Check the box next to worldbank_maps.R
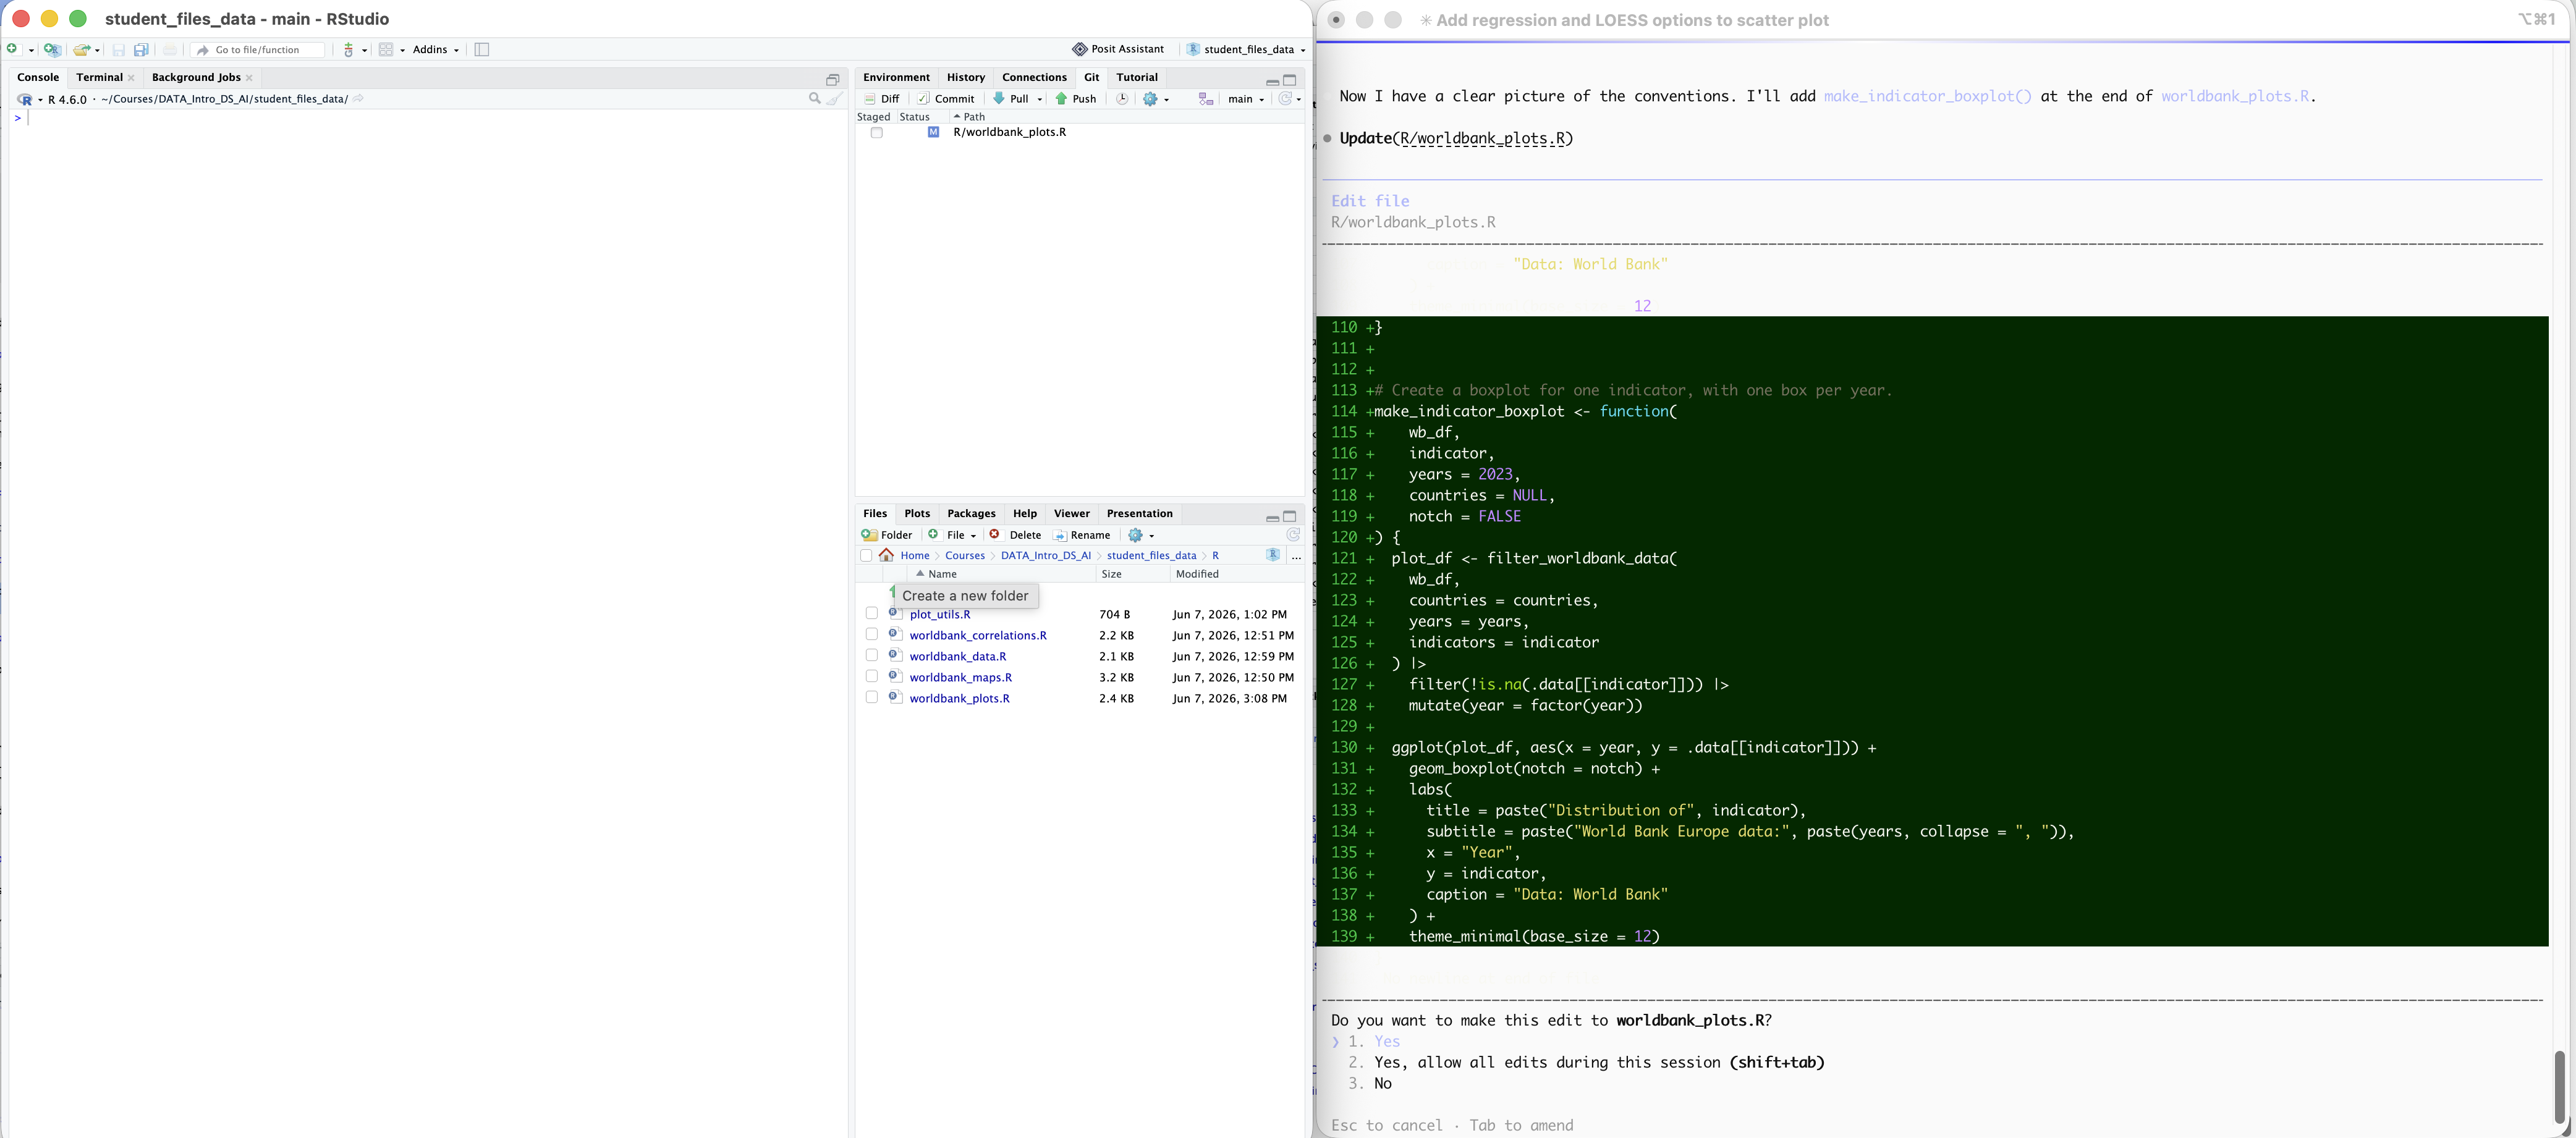 (871, 677)
